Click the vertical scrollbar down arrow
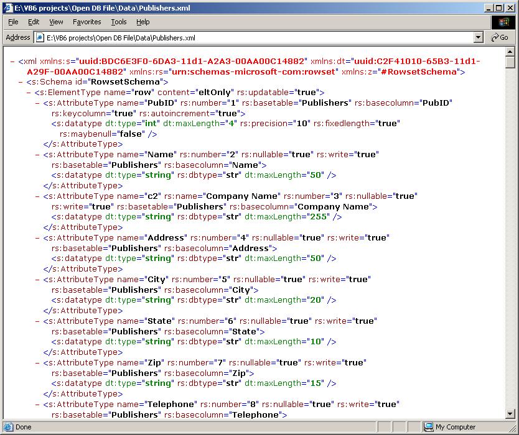This screenshot has height=435, width=519. click(510, 413)
